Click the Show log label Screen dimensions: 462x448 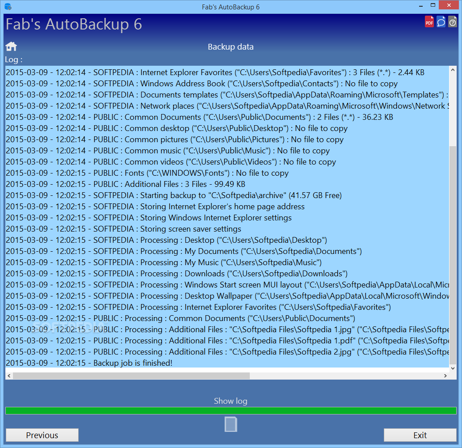[x=231, y=401]
